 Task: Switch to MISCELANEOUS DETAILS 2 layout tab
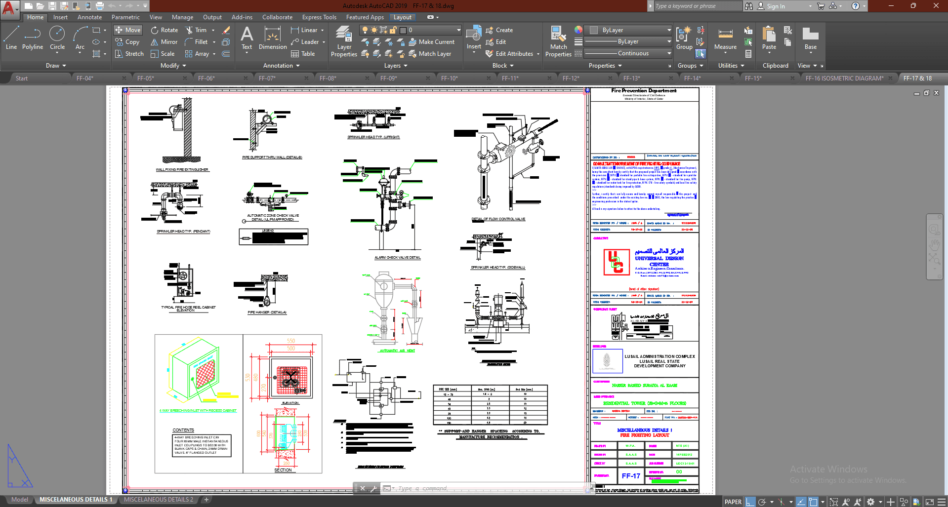(x=159, y=500)
